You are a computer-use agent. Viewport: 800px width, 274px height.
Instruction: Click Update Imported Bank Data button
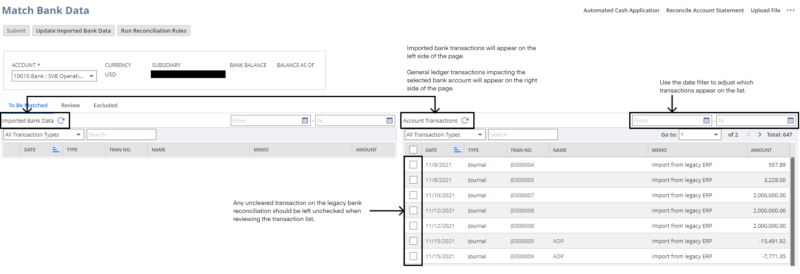coord(73,31)
